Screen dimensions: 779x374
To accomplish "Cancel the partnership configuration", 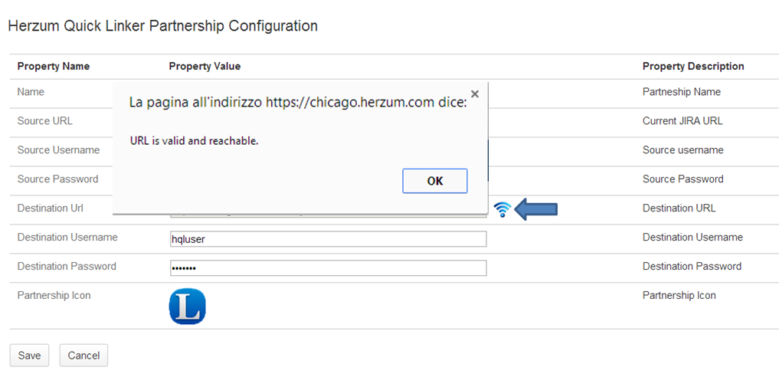I will [x=83, y=356].
